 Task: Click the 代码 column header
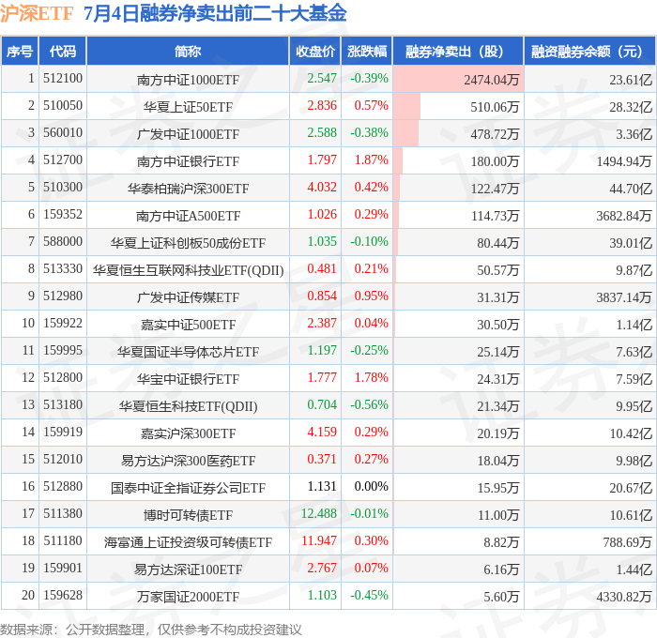pyautogui.click(x=63, y=51)
